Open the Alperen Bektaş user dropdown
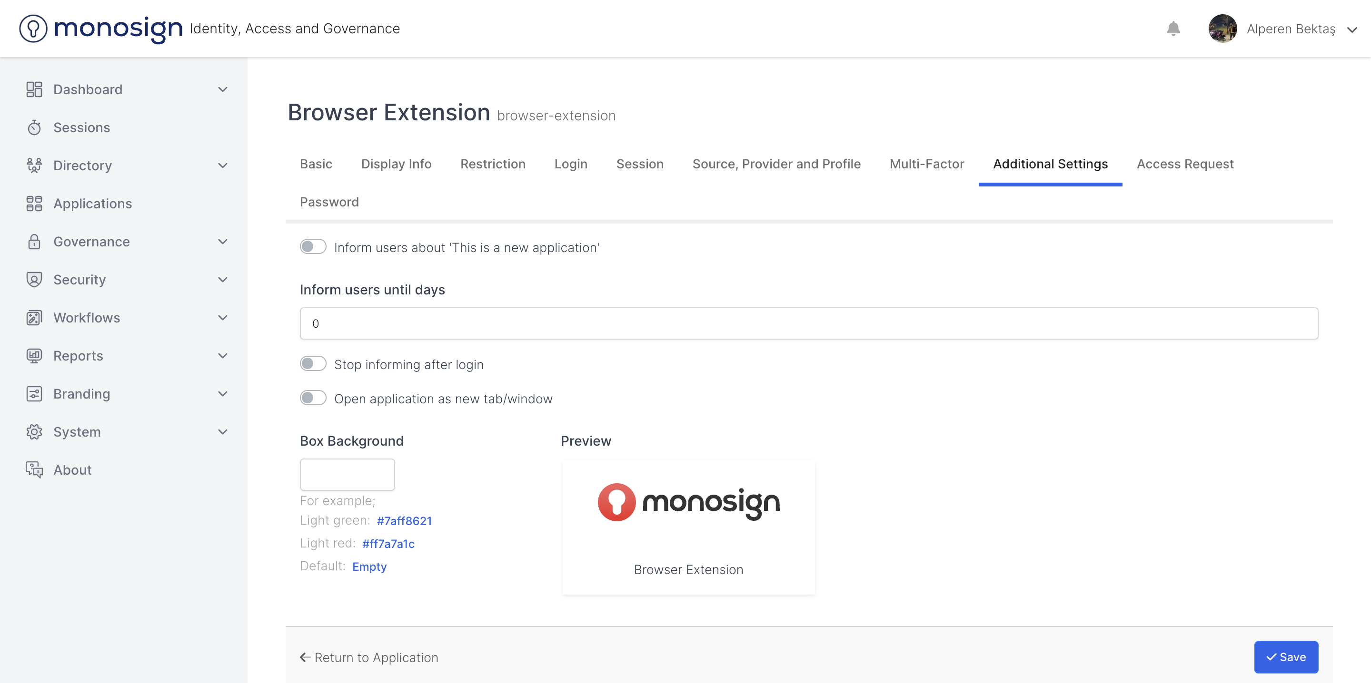 click(x=1352, y=30)
